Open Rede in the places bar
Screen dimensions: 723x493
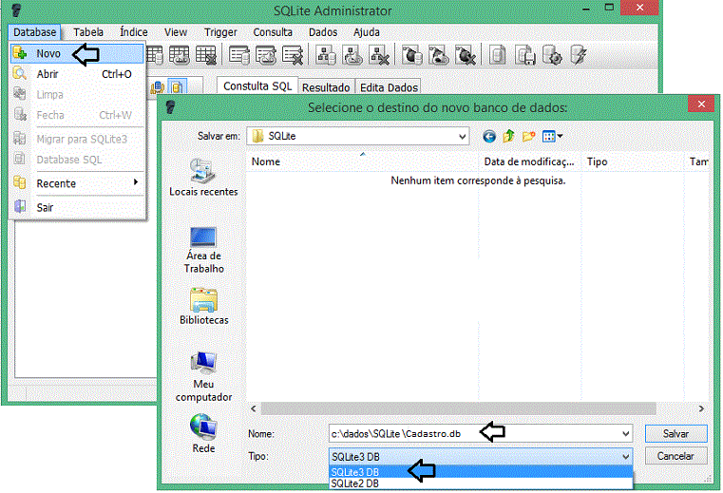[203, 433]
